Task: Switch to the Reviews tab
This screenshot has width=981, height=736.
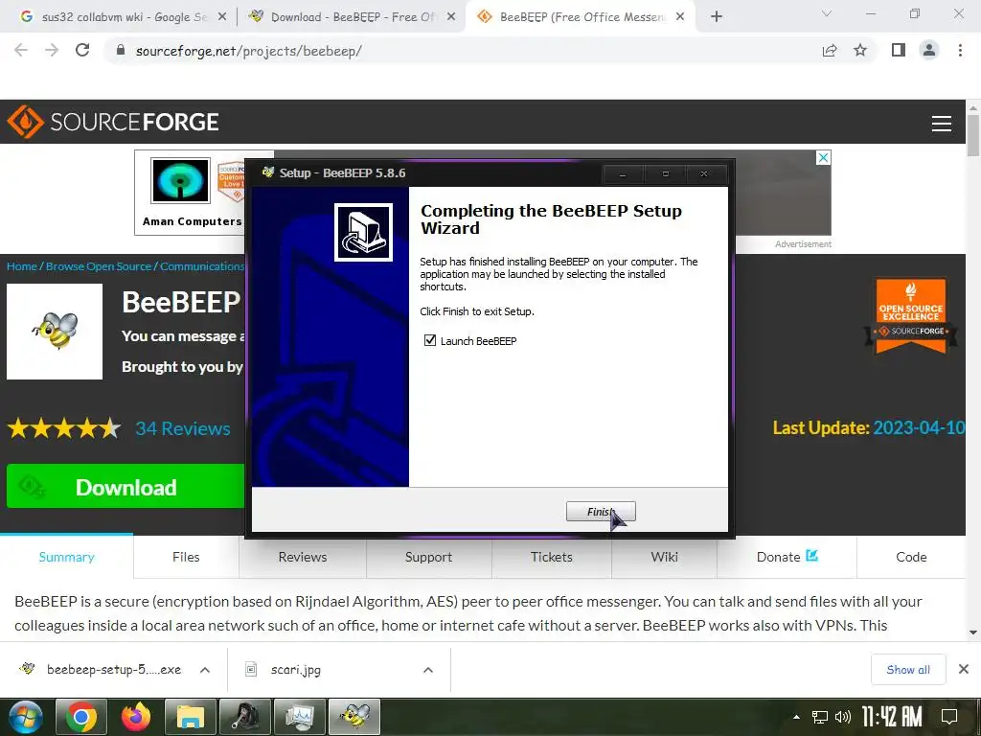Action: point(302,557)
